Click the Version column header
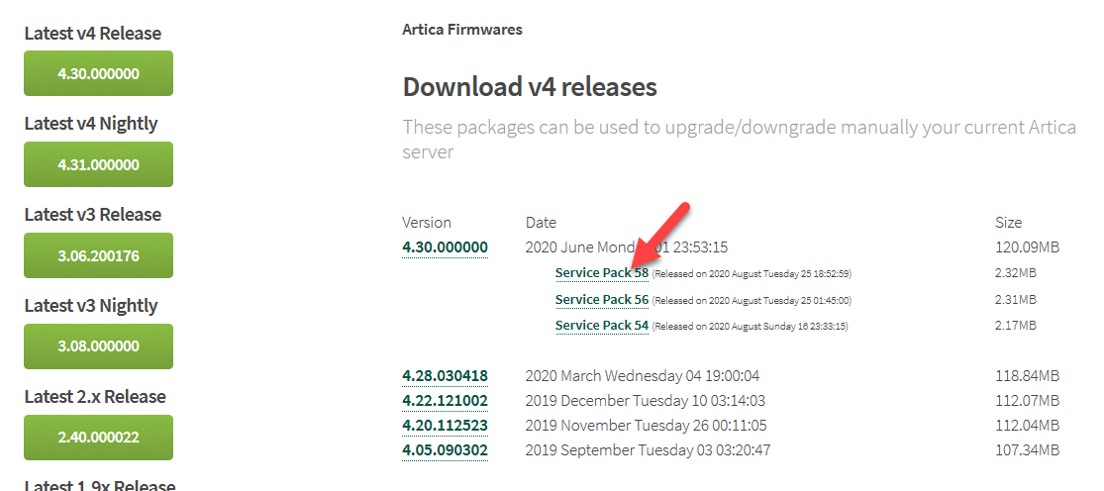This screenshot has height=491, width=1104. click(427, 223)
